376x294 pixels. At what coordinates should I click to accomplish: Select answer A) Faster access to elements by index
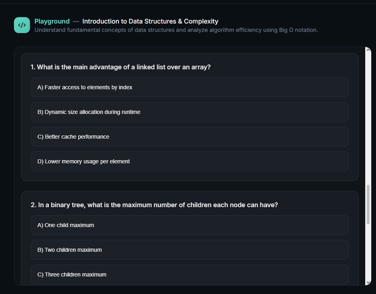[190, 87]
